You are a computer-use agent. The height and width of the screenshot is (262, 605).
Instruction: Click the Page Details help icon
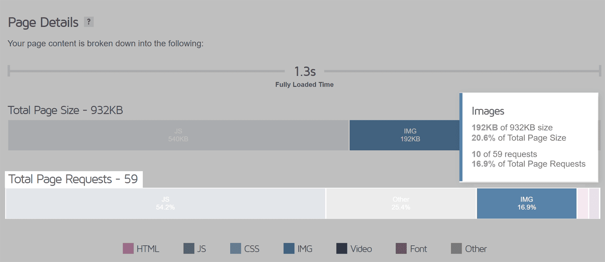point(89,22)
